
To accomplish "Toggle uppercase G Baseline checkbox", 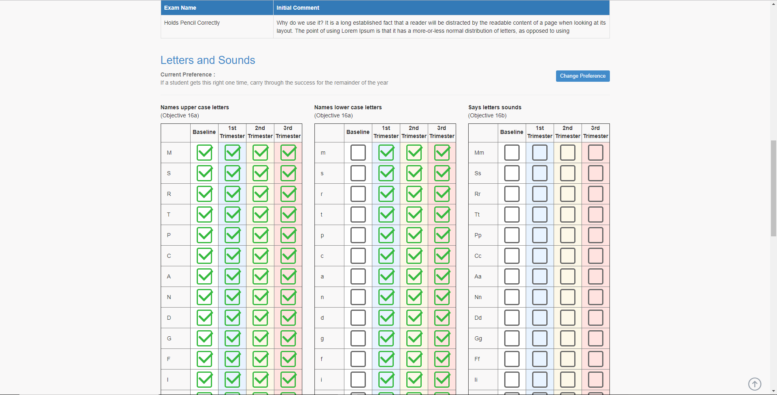I will (x=204, y=338).
